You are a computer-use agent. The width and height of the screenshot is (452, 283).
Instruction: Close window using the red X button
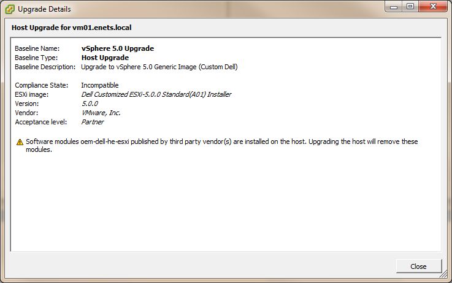pos(433,6)
